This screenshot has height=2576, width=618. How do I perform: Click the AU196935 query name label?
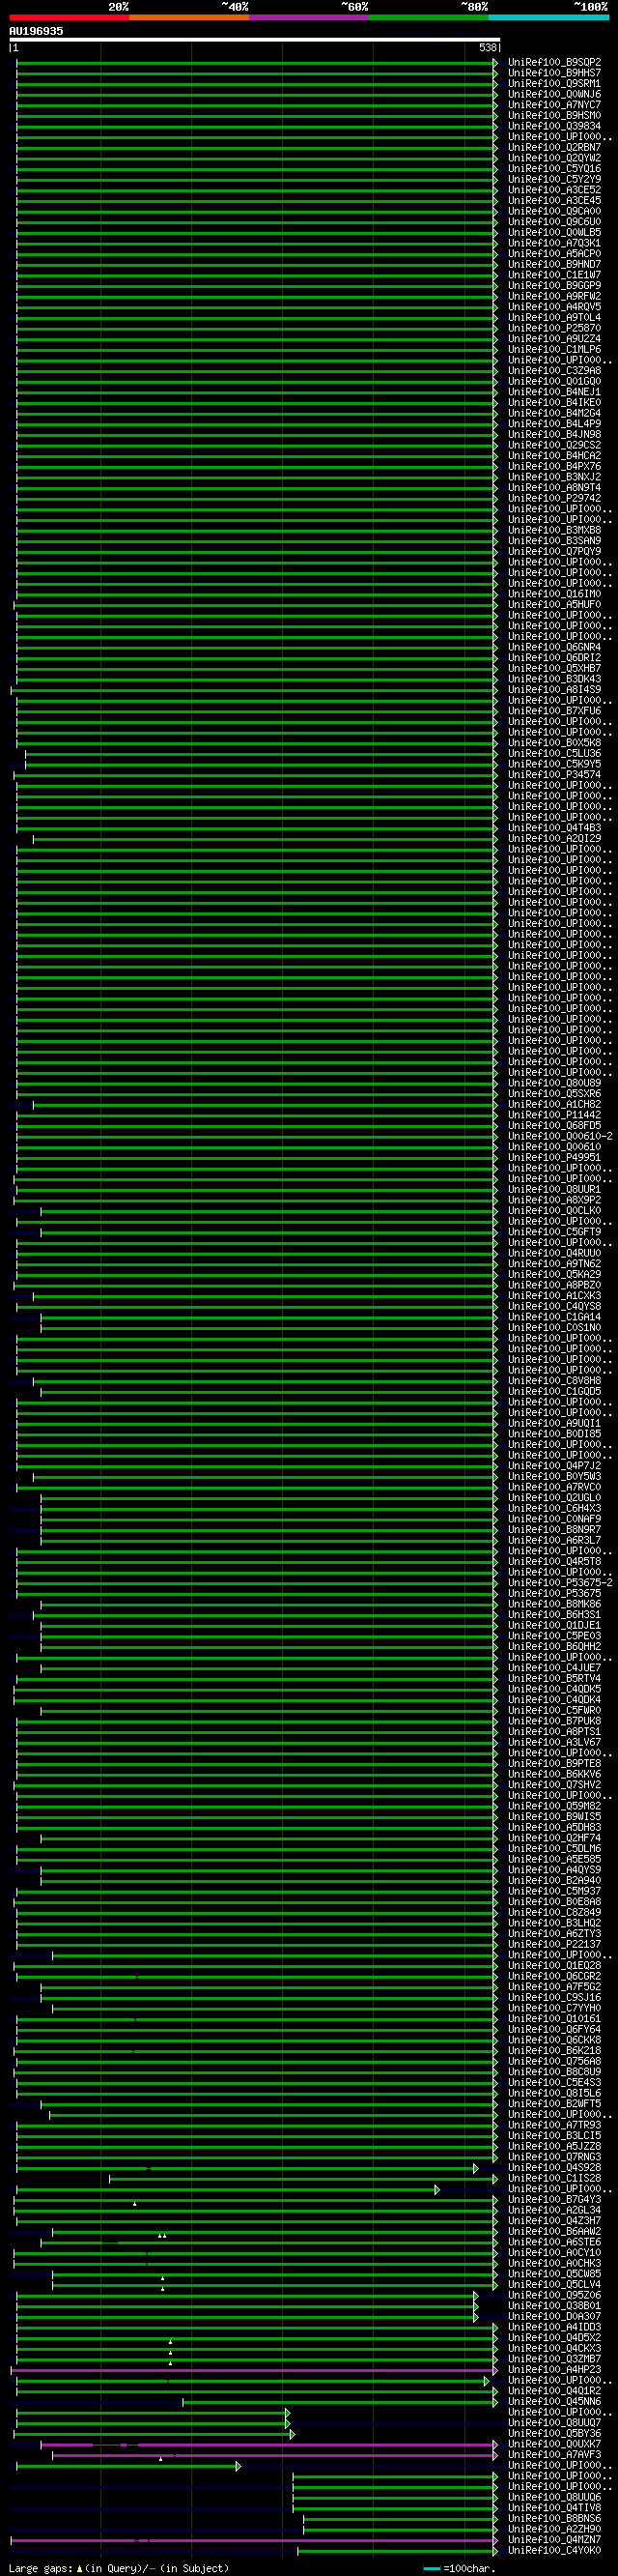click(36, 31)
